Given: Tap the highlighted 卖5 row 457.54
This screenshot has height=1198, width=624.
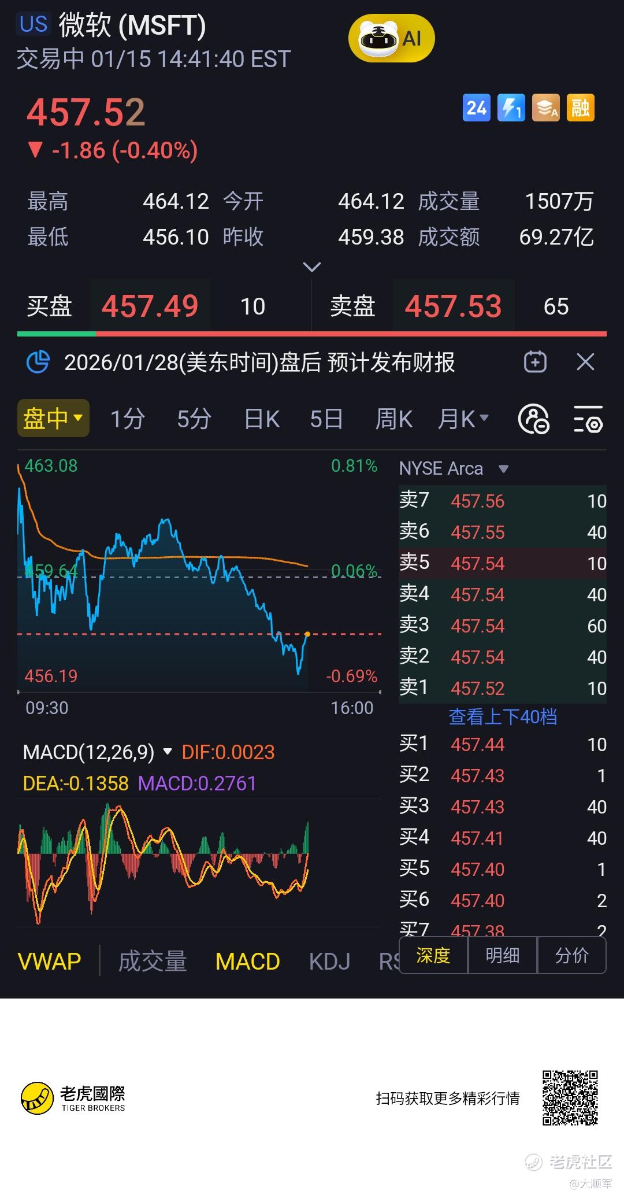Looking at the screenshot, I should pyautogui.click(x=503, y=563).
